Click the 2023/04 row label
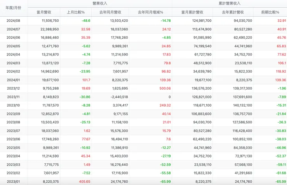 click(x=13, y=156)
